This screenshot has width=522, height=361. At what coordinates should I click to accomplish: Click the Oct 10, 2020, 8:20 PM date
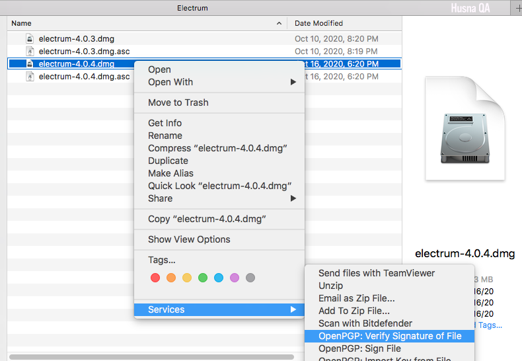click(x=336, y=38)
